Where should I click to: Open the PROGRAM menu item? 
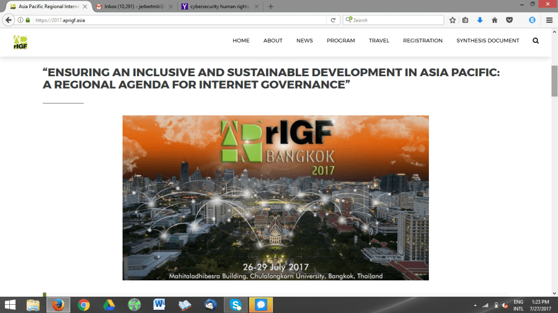(341, 41)
